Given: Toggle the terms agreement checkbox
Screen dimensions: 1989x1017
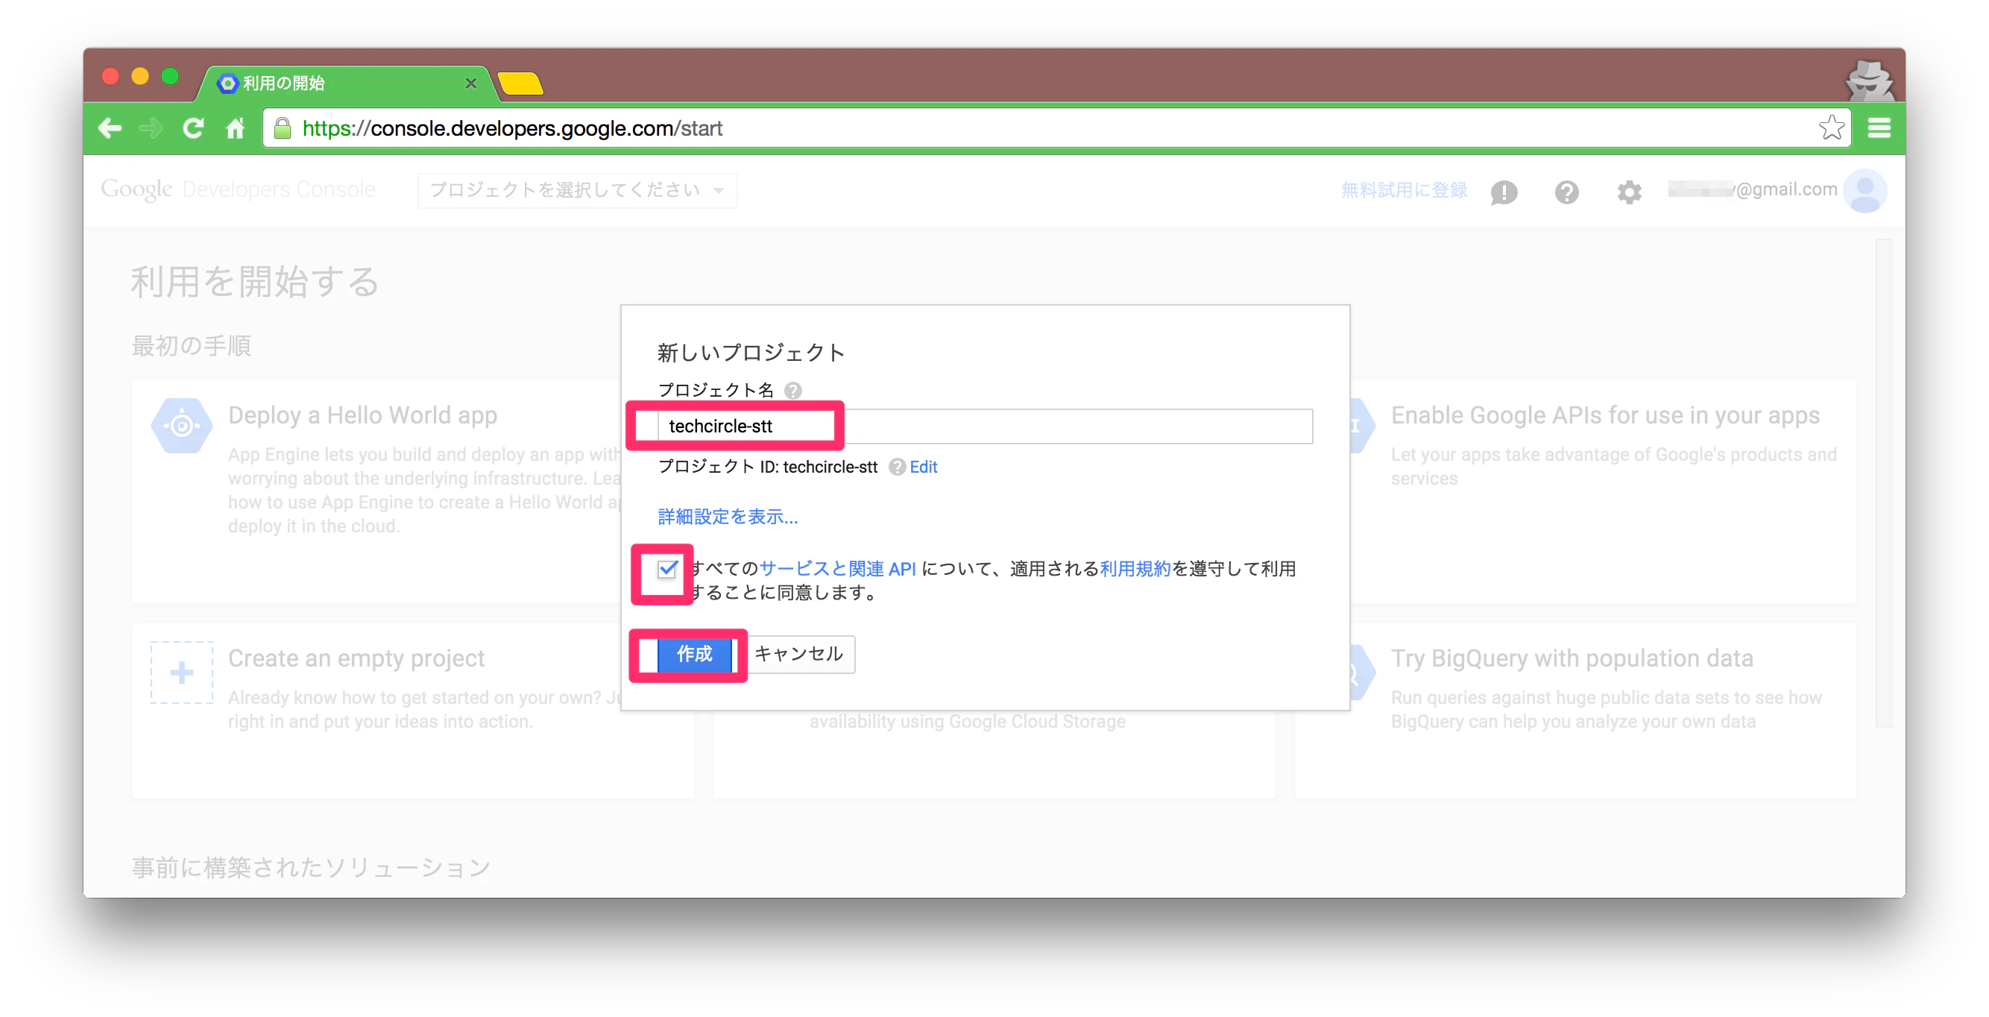Looking at the screenshot, I should click(x=667, y=570).
